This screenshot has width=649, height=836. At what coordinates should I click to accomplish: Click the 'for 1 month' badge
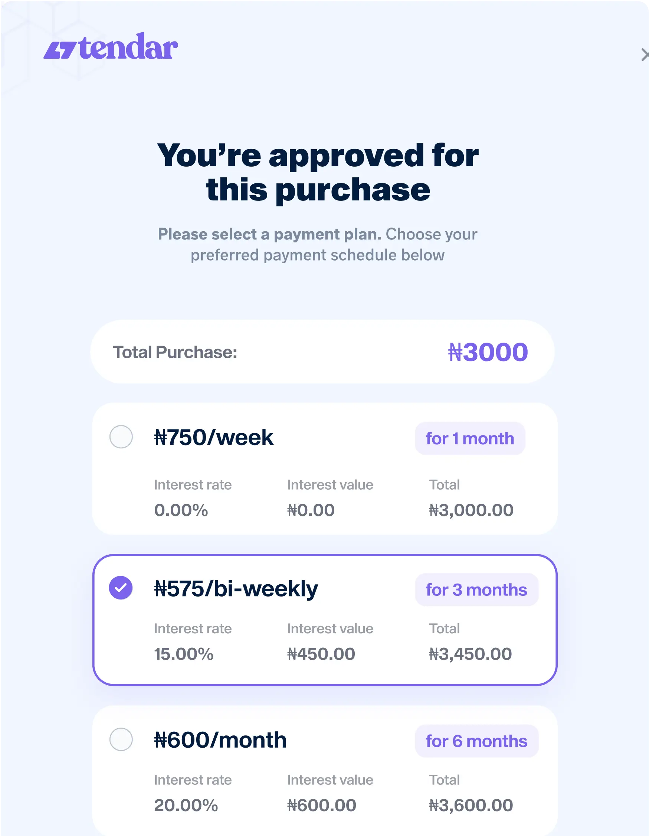(x=470, y=438)
